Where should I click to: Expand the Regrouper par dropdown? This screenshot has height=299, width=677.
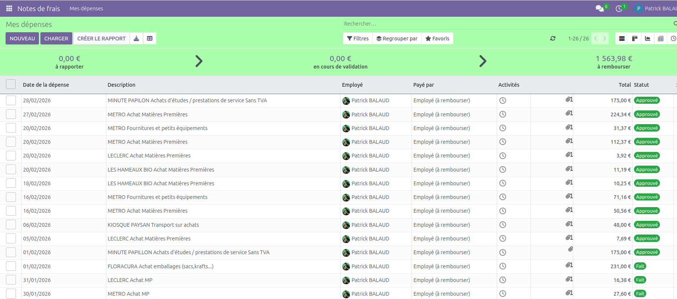tap(397, 39)
